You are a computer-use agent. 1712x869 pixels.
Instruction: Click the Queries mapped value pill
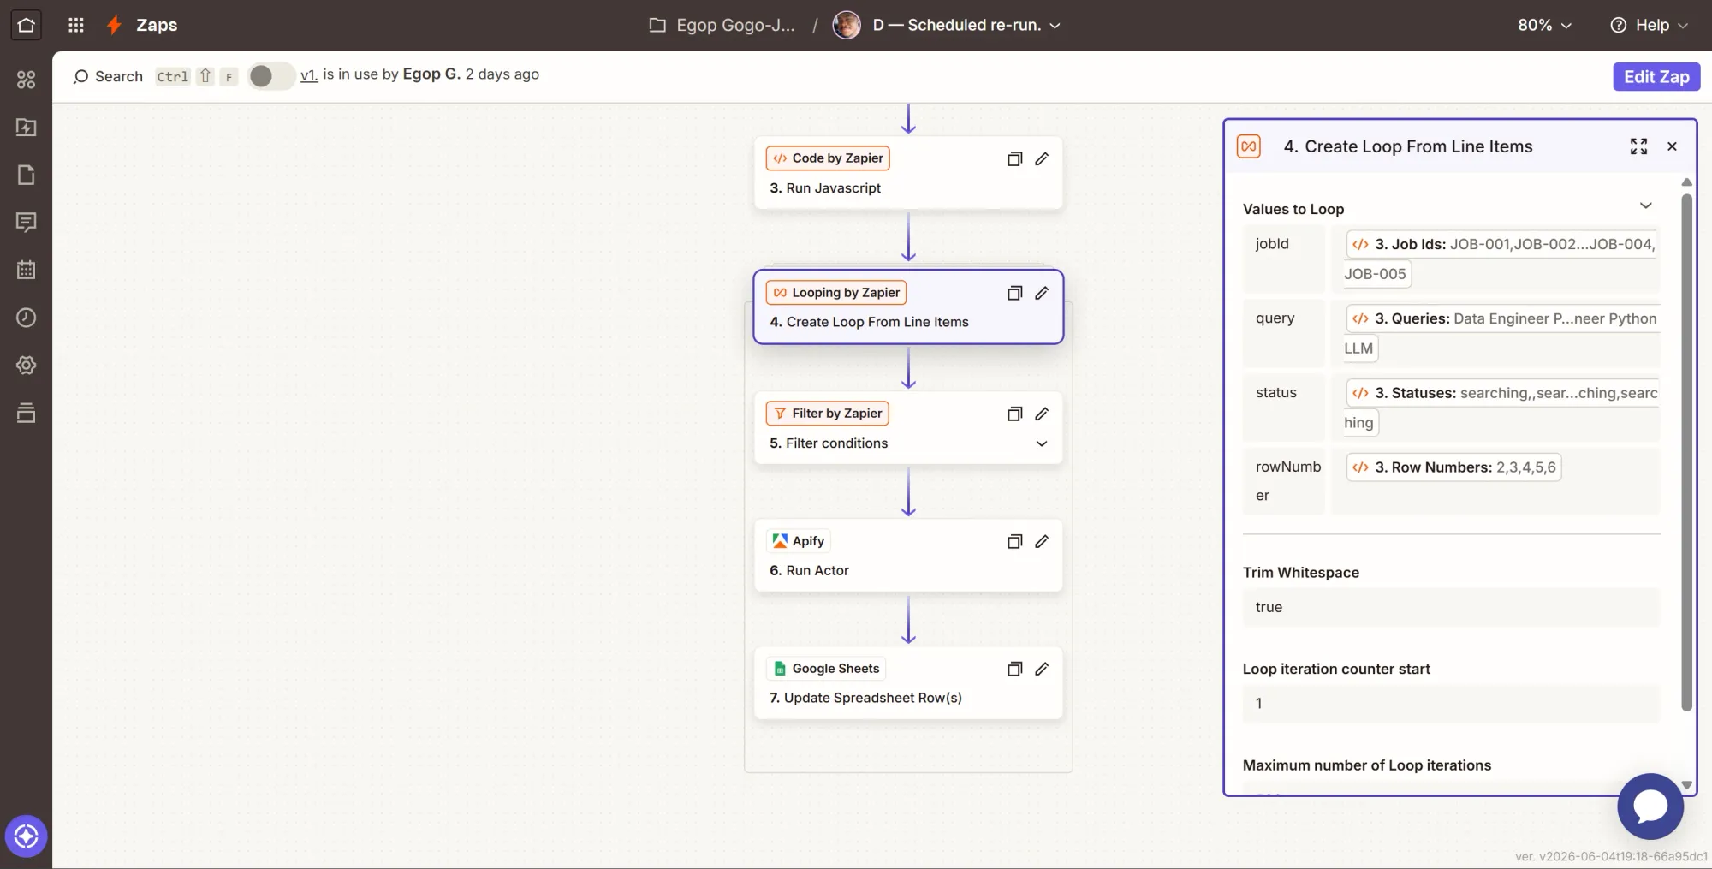pos(1500,333)
